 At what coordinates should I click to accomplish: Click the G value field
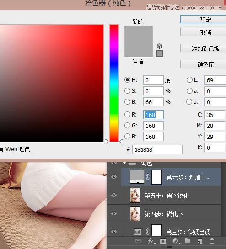coord(153,126)
